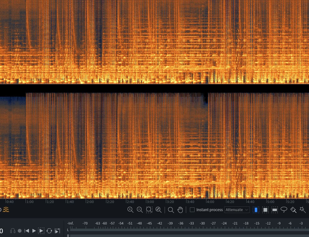Image resolution: width=309 pixels, height=237 pixels.
Task: Toggle headphone monitoring in the transport
Action: (x=13, y=231)
